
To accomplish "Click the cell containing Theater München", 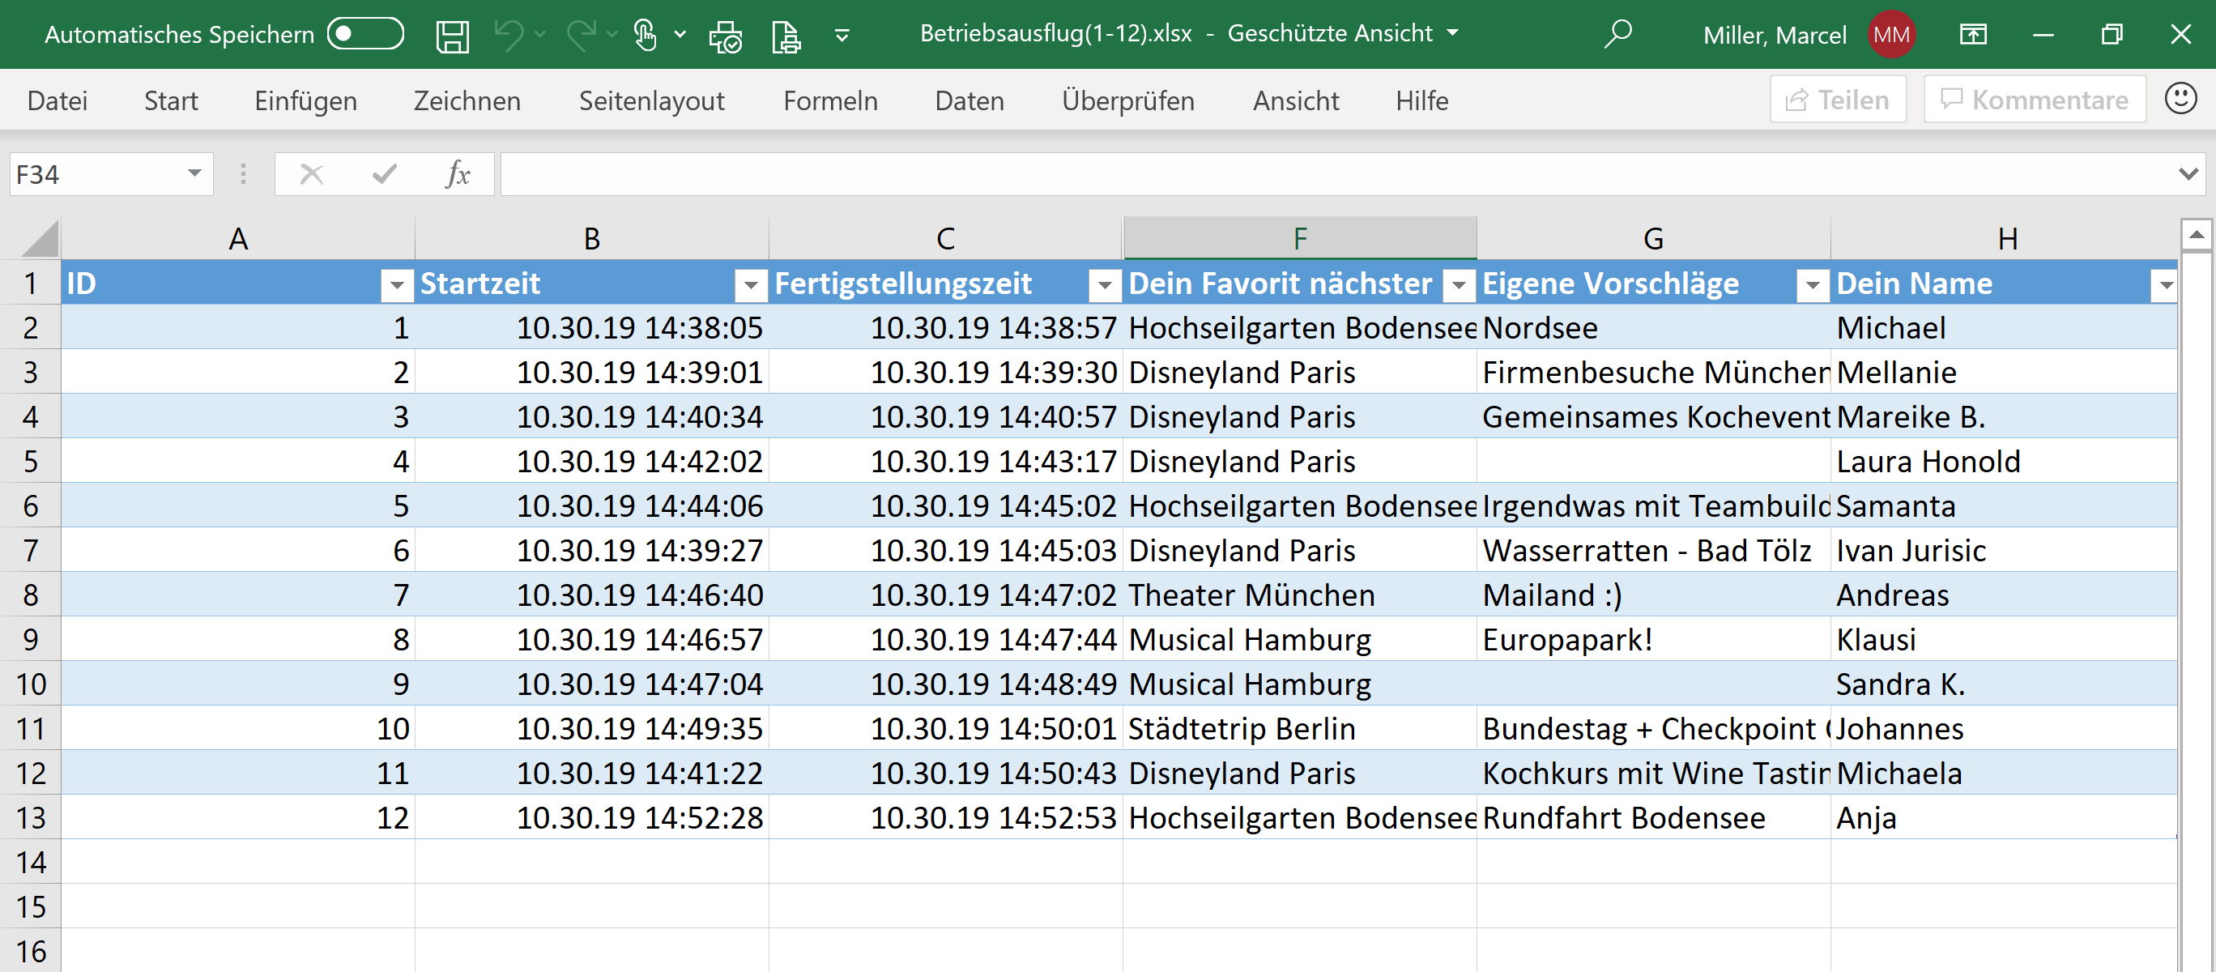I will pyautogui.click(x=1300, y=595).
